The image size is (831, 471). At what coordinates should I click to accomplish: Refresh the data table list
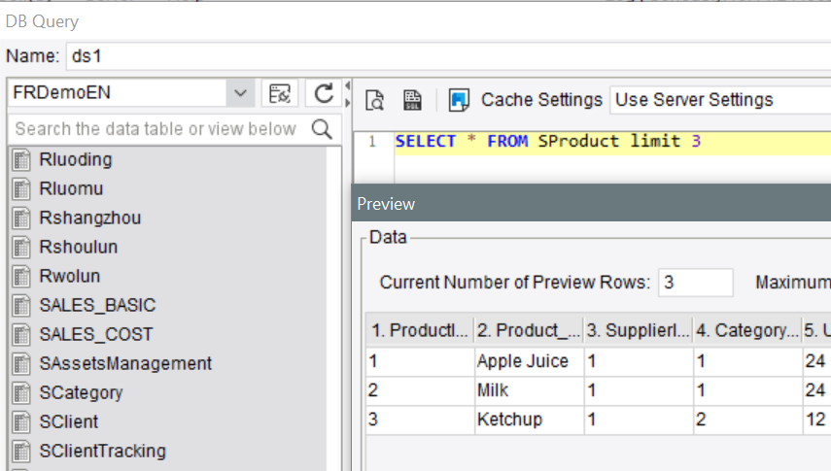(x=324, y=93)
